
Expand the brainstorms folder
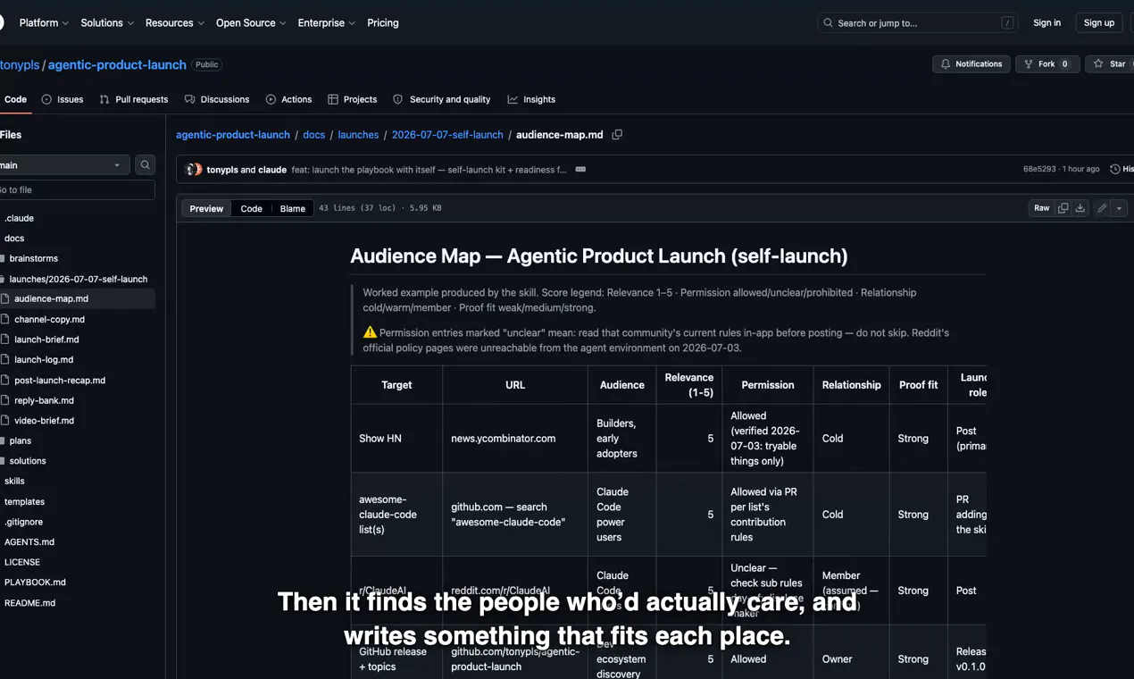point(33,258)
